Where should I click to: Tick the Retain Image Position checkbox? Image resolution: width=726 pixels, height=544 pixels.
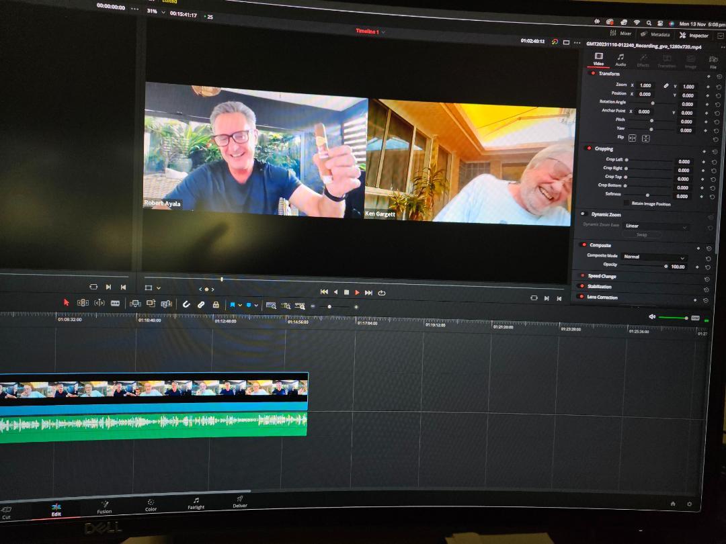627,203
